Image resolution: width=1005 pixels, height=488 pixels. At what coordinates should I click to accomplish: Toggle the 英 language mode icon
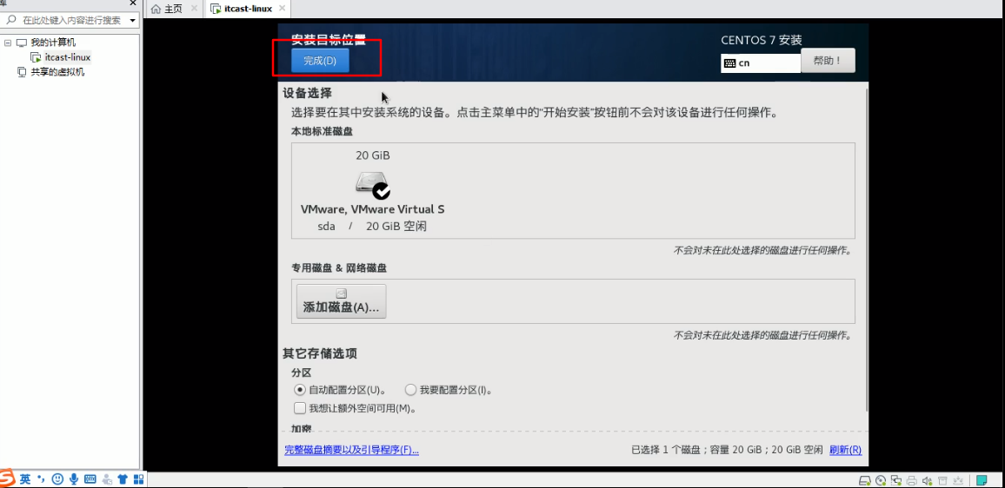pyautogui.click(x=25, y=479)
